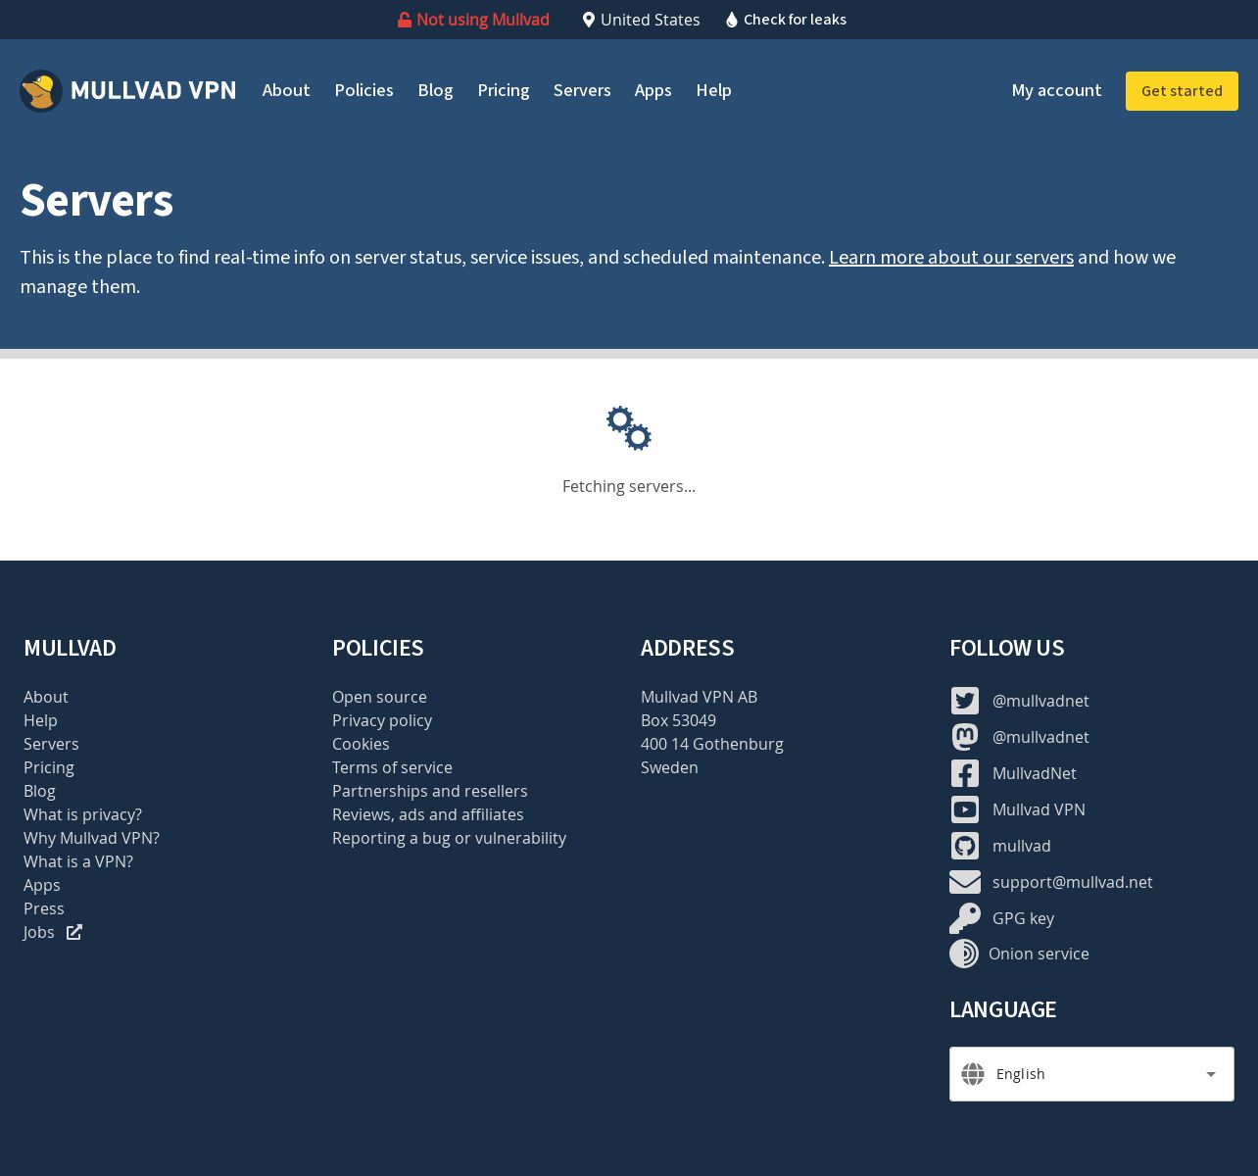Click the MULLVAD VPN wordmark
This screenshot has height=1176, width=1258.
click(x=153, y=90)
